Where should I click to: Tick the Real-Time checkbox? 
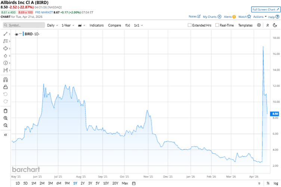pyautogui.click(x=217, y=25)
